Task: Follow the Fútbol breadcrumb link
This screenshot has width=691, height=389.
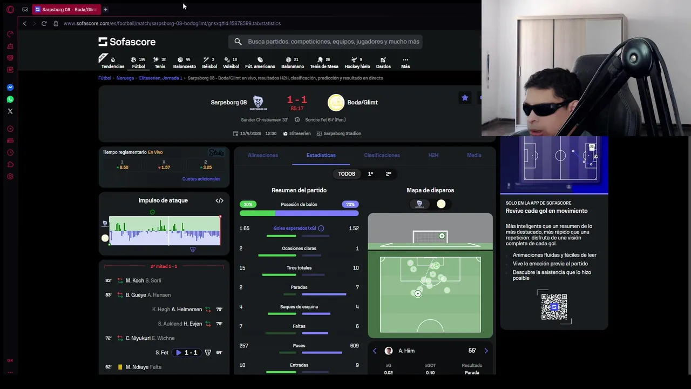Action: click(x=105, y=78)
